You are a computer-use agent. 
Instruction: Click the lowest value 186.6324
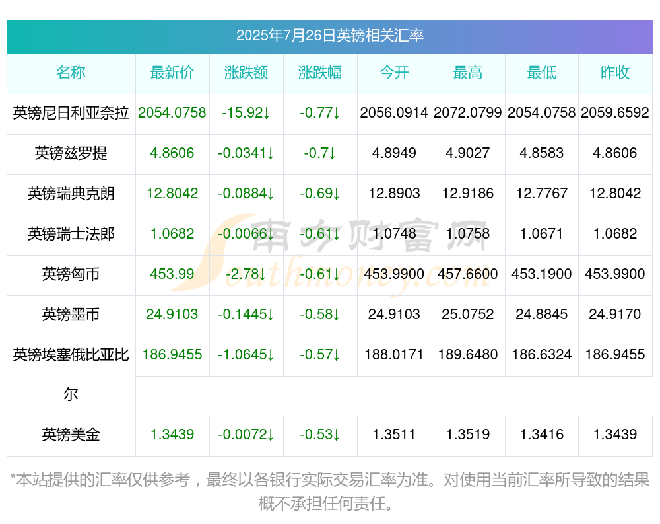542,355
